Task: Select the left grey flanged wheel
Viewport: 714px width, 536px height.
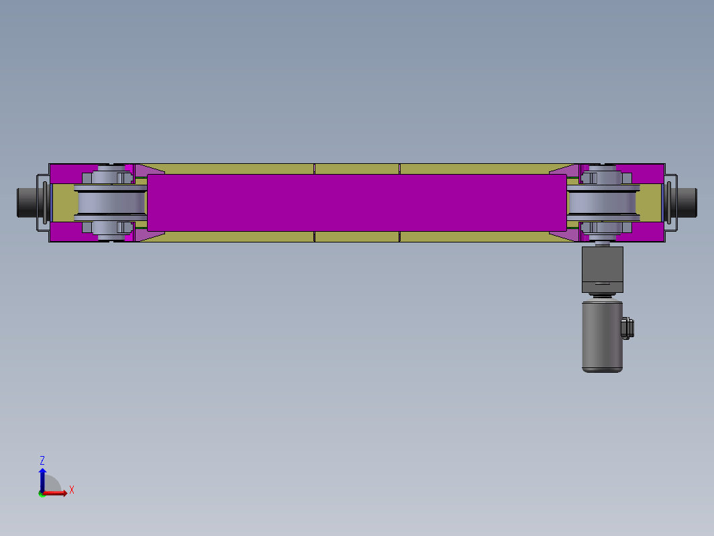Action: coord(111,203)
